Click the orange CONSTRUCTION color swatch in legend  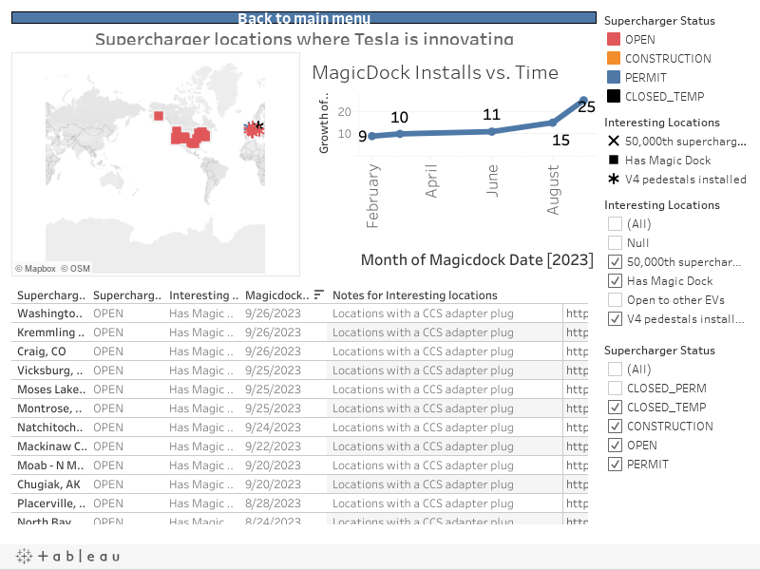[x=614, y=58]
